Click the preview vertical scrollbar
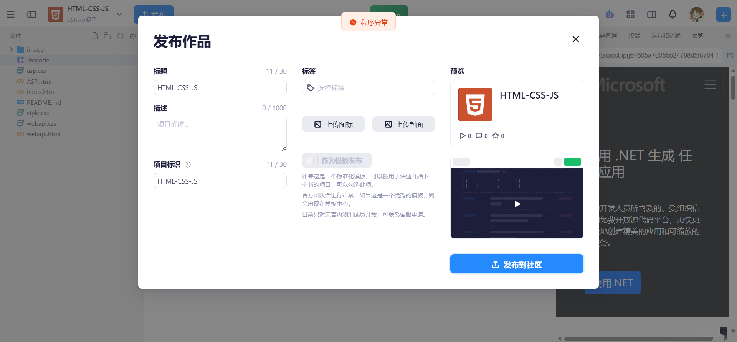Viewport: 737px width, 342px height. point(733,87)
